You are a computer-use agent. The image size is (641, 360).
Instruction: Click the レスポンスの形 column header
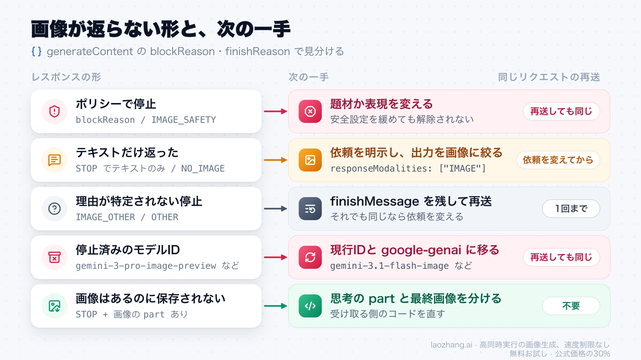[66, 77]
